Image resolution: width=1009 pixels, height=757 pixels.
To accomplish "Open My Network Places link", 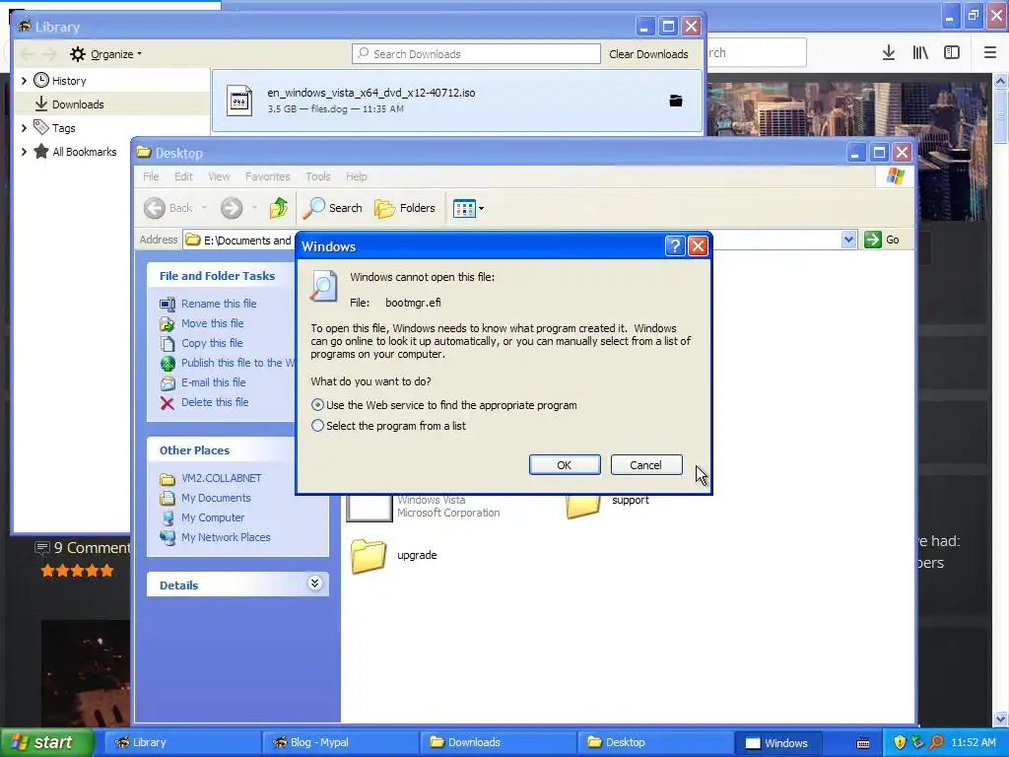I will click(x=226, y=537).
